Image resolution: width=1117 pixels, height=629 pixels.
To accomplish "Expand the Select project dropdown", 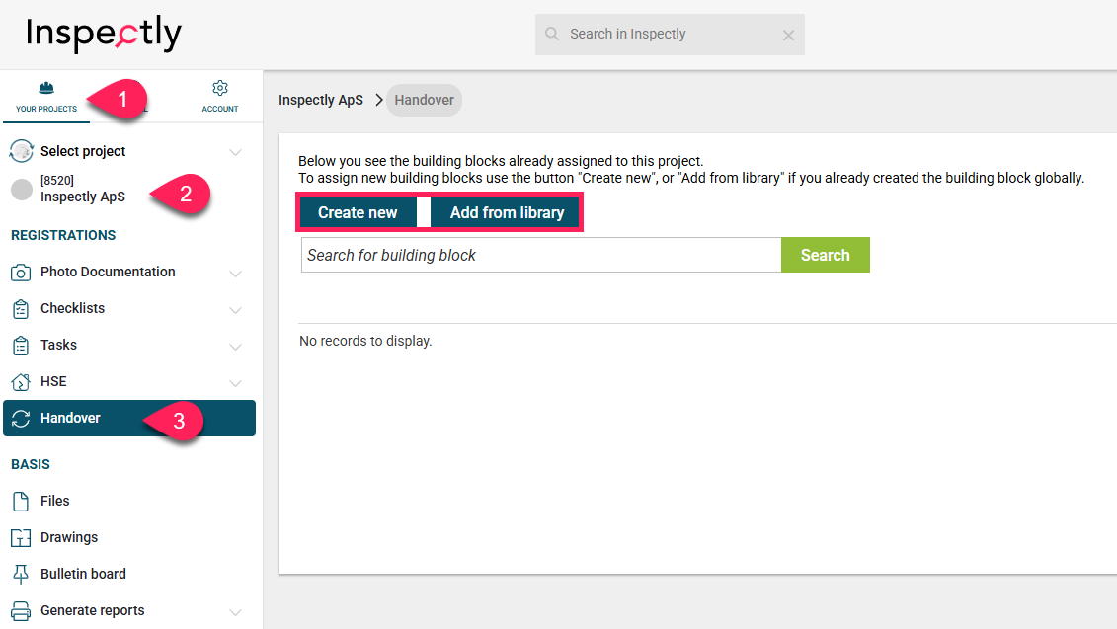I will (236, 152).
